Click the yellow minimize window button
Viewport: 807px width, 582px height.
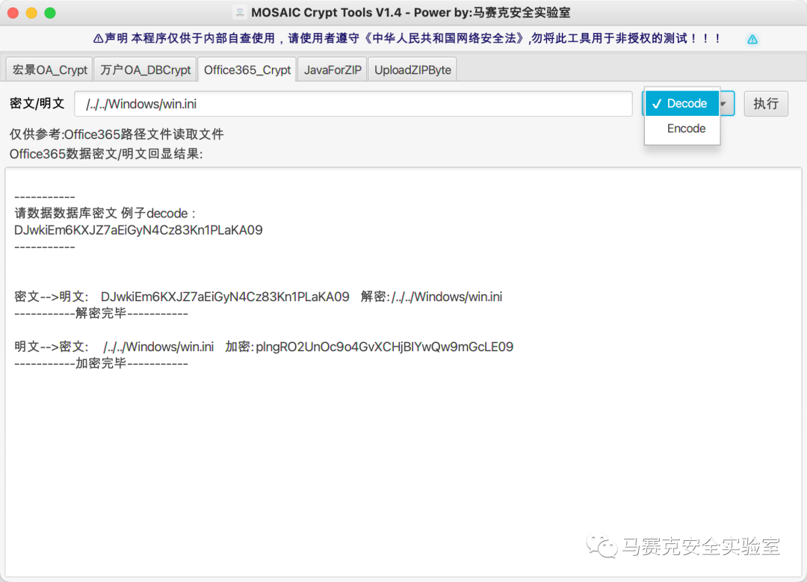coord(31,13)
